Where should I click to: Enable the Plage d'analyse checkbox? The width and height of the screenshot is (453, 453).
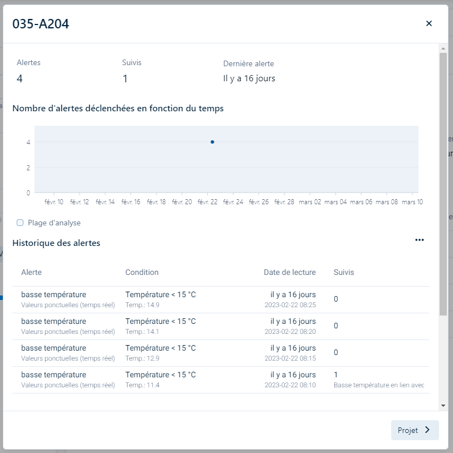(x=20, y=223)
